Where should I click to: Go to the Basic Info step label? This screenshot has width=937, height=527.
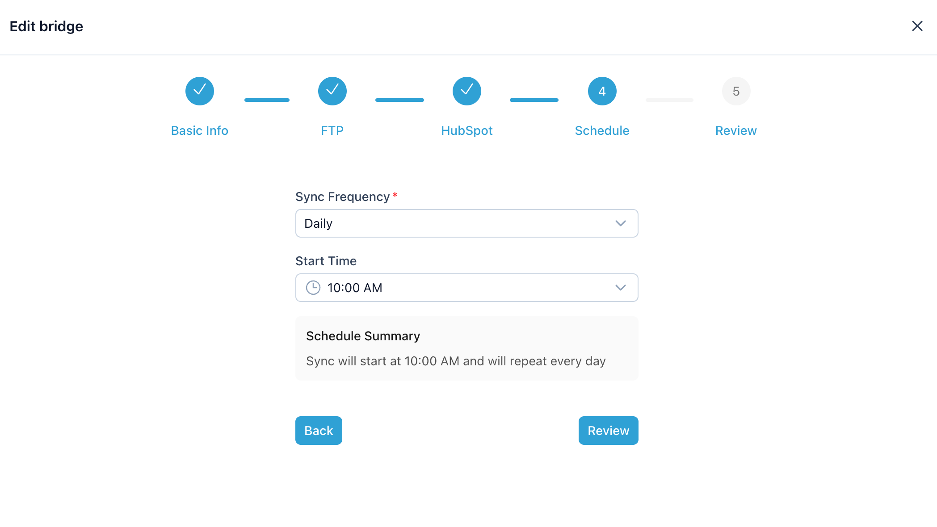pos(200,130)
